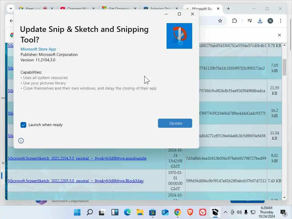Open Microsoft Store from taskbar
The width and height of the screenshot is (292, 219).
tap(152, 212)
